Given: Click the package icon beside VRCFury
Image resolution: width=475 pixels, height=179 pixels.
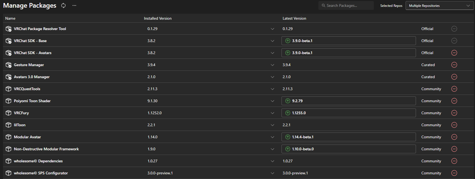Looking at the screenshot, I should (x=8, y=113).
